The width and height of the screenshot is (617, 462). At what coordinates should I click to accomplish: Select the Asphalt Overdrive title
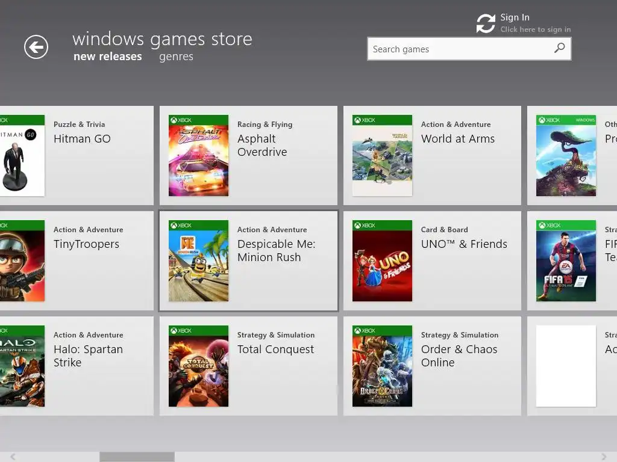[x=262, y=146]
